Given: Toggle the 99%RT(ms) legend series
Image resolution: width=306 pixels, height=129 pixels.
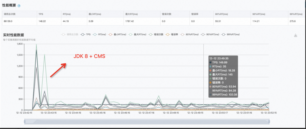Looking at the screenshot, I should pos(230,34).
